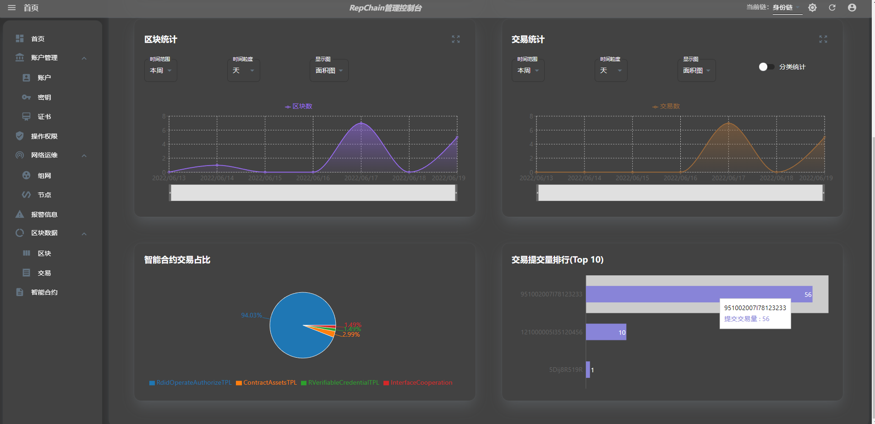
Task: Collapse the 账户管理 menu chevron
Action: [x=84, y=58]
